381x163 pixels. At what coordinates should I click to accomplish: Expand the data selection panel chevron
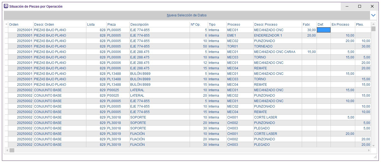tap(373, 15)
